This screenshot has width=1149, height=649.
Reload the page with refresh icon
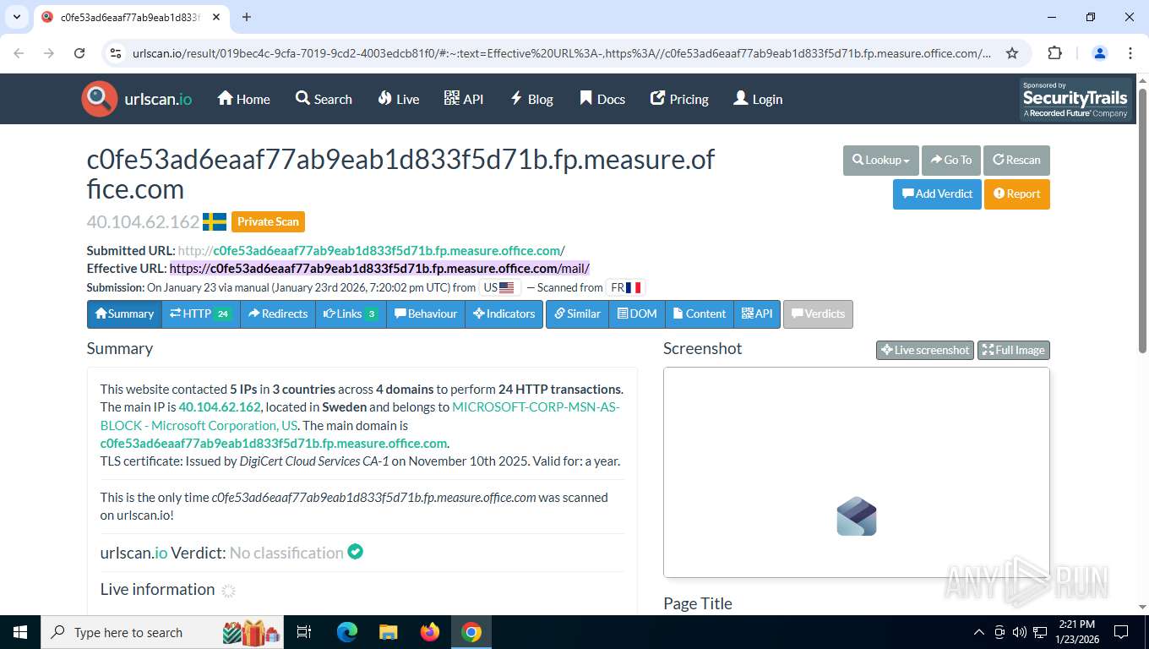click(x=79, y=53)
